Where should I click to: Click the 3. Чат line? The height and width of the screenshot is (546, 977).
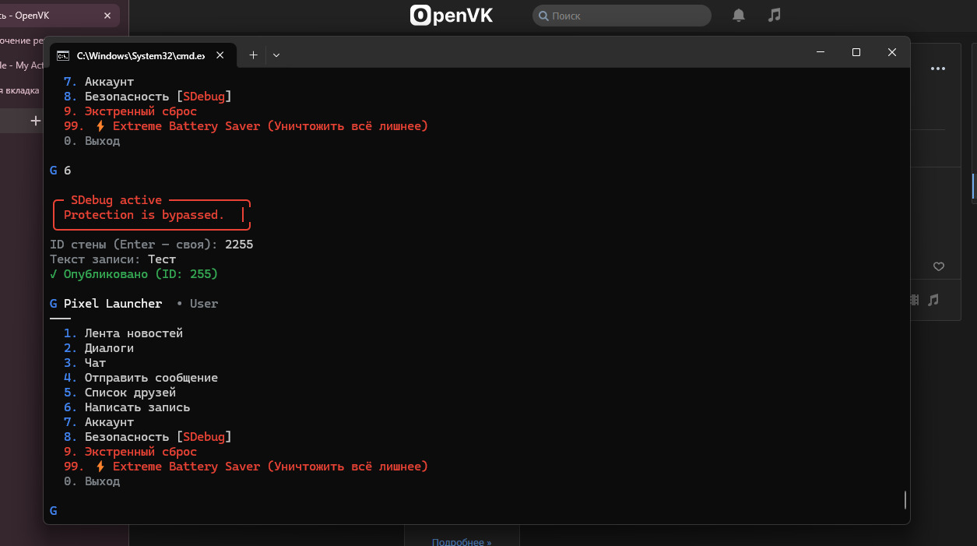[x=85, y=363]
